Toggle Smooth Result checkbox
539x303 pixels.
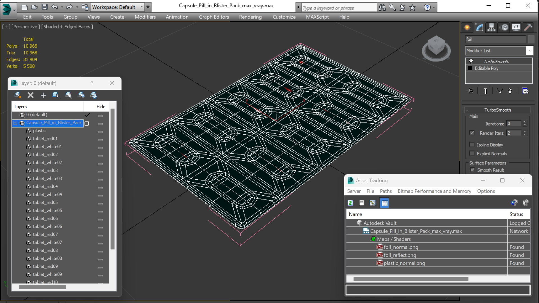tap(473, 170)
